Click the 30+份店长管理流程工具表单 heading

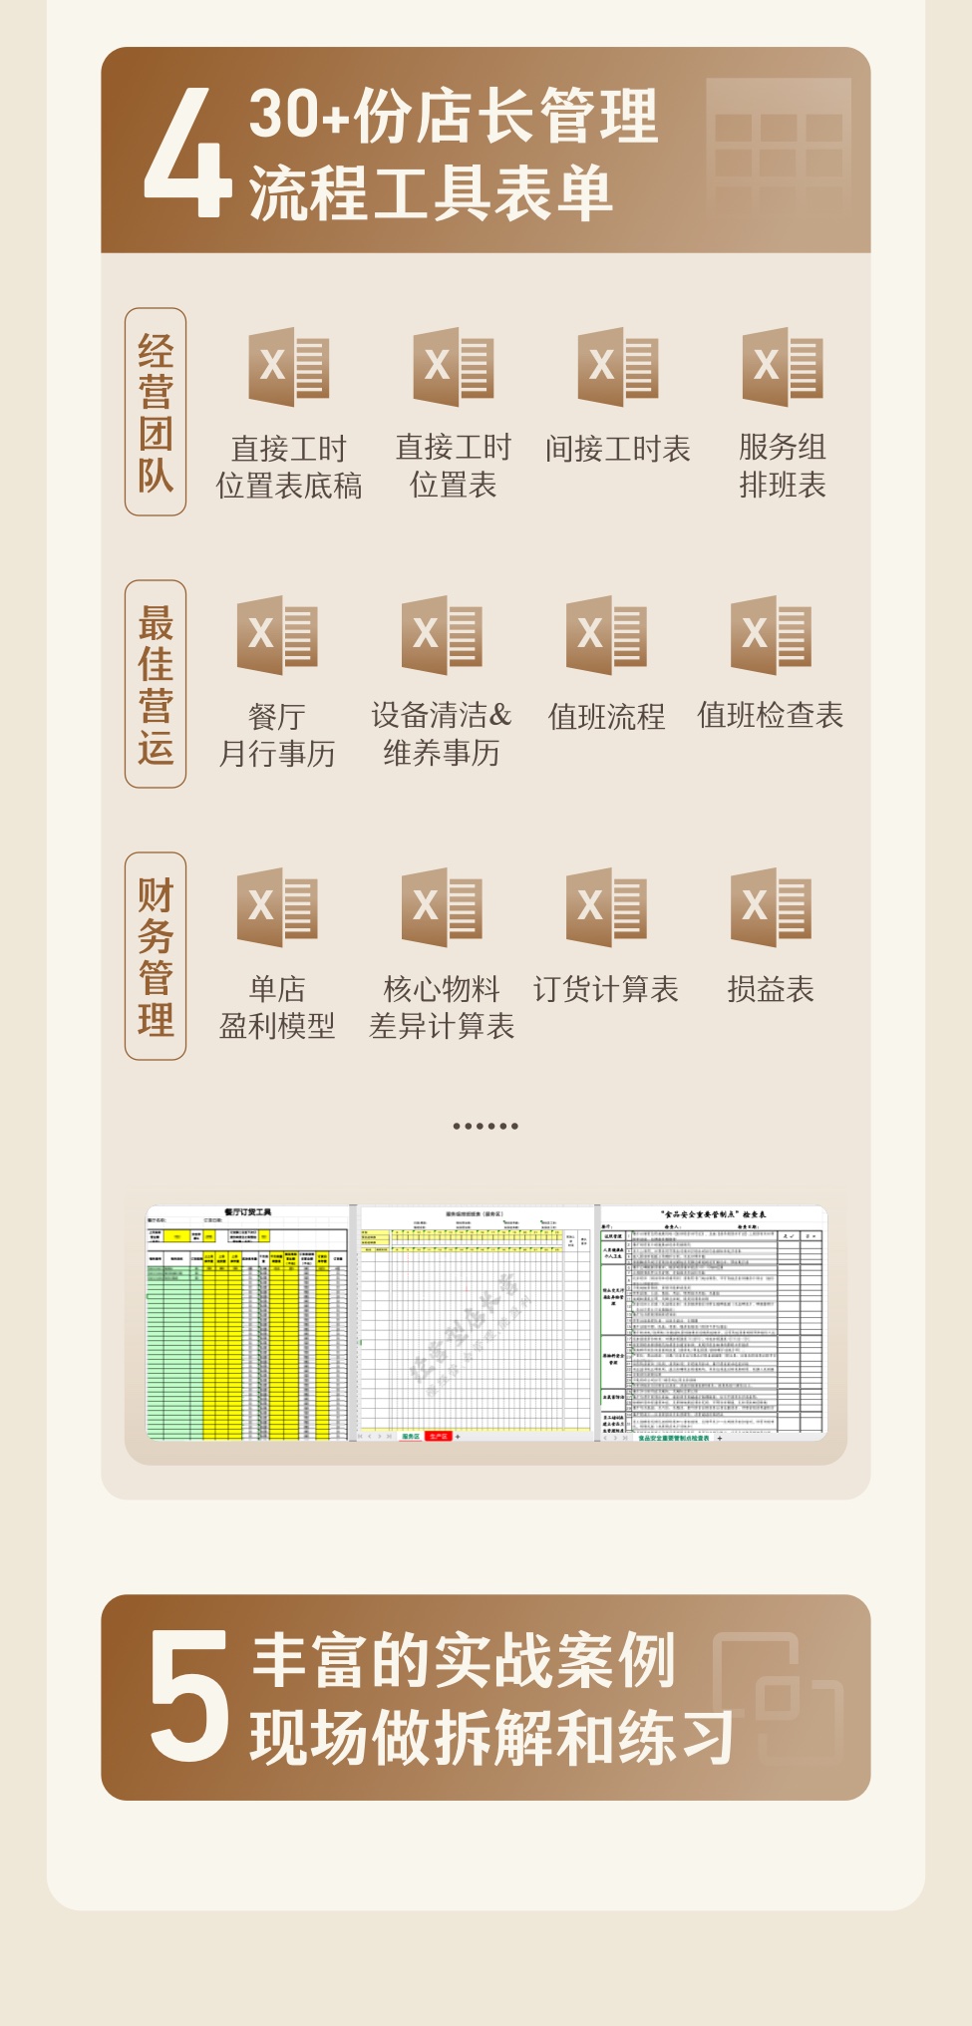(454, 153)
